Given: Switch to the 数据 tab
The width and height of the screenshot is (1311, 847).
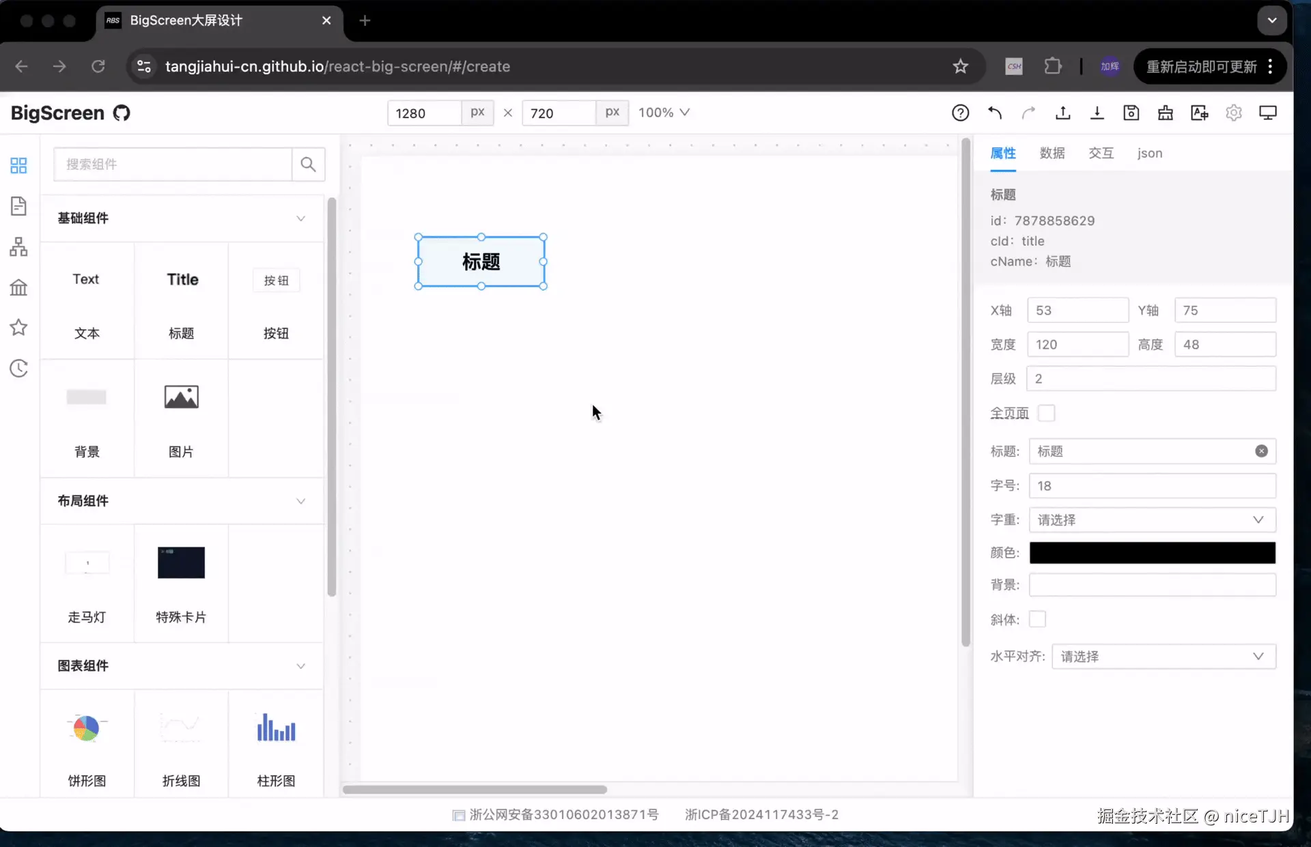Looking at the screenshot, I should tap(1052, 154).
